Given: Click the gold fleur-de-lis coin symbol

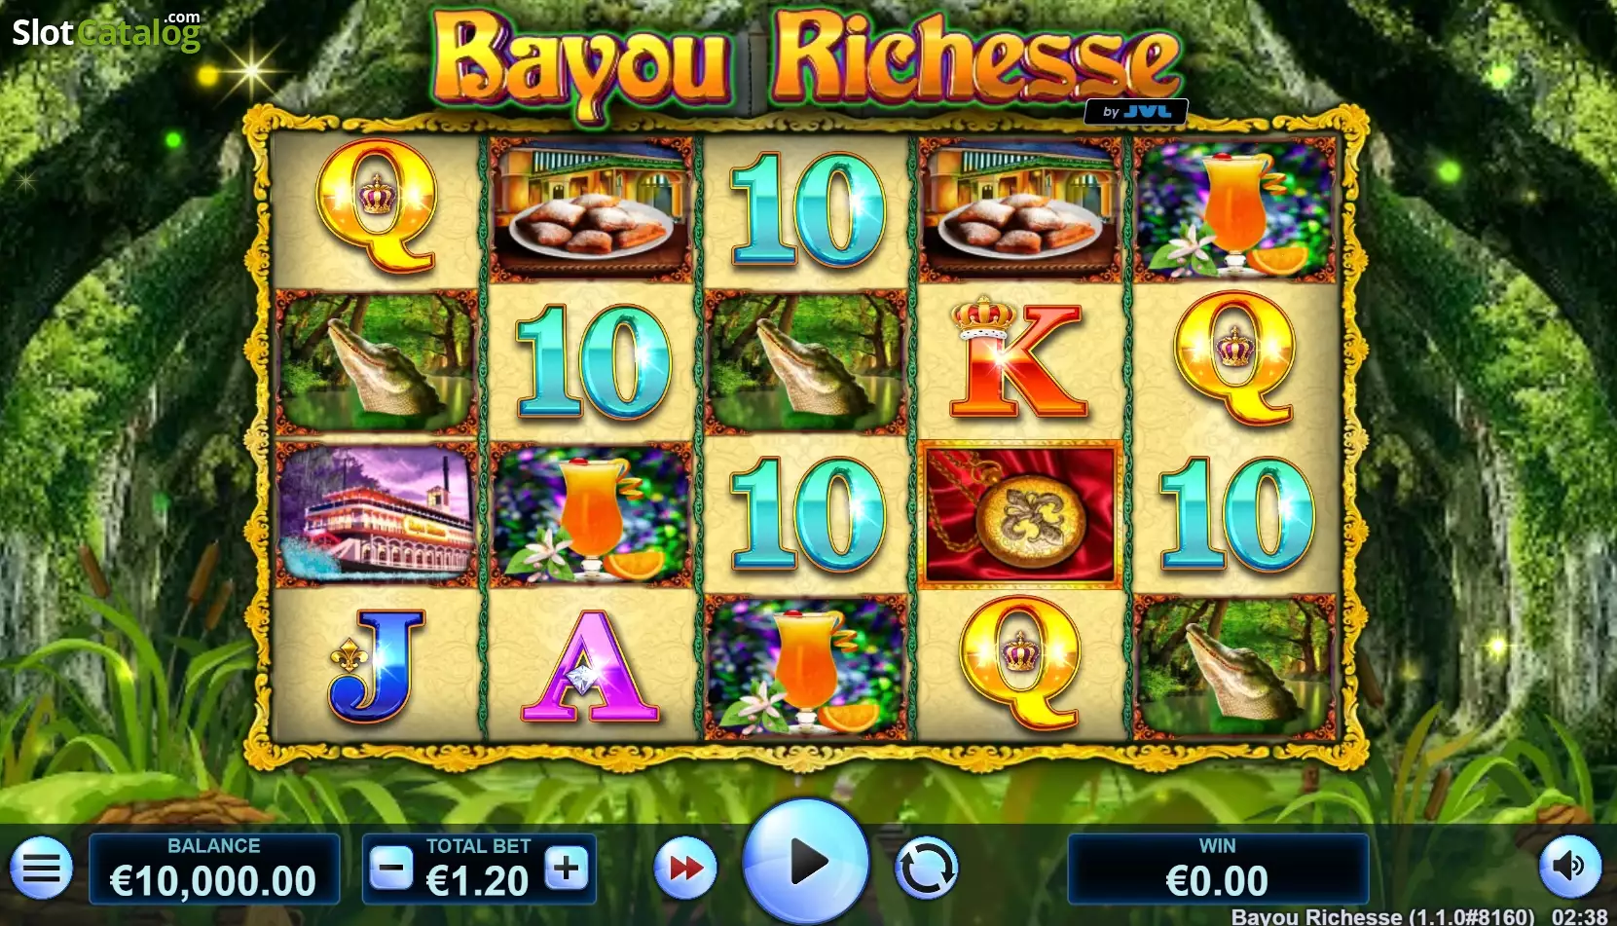Looking at the screenshot, I should pos(1020,515).
